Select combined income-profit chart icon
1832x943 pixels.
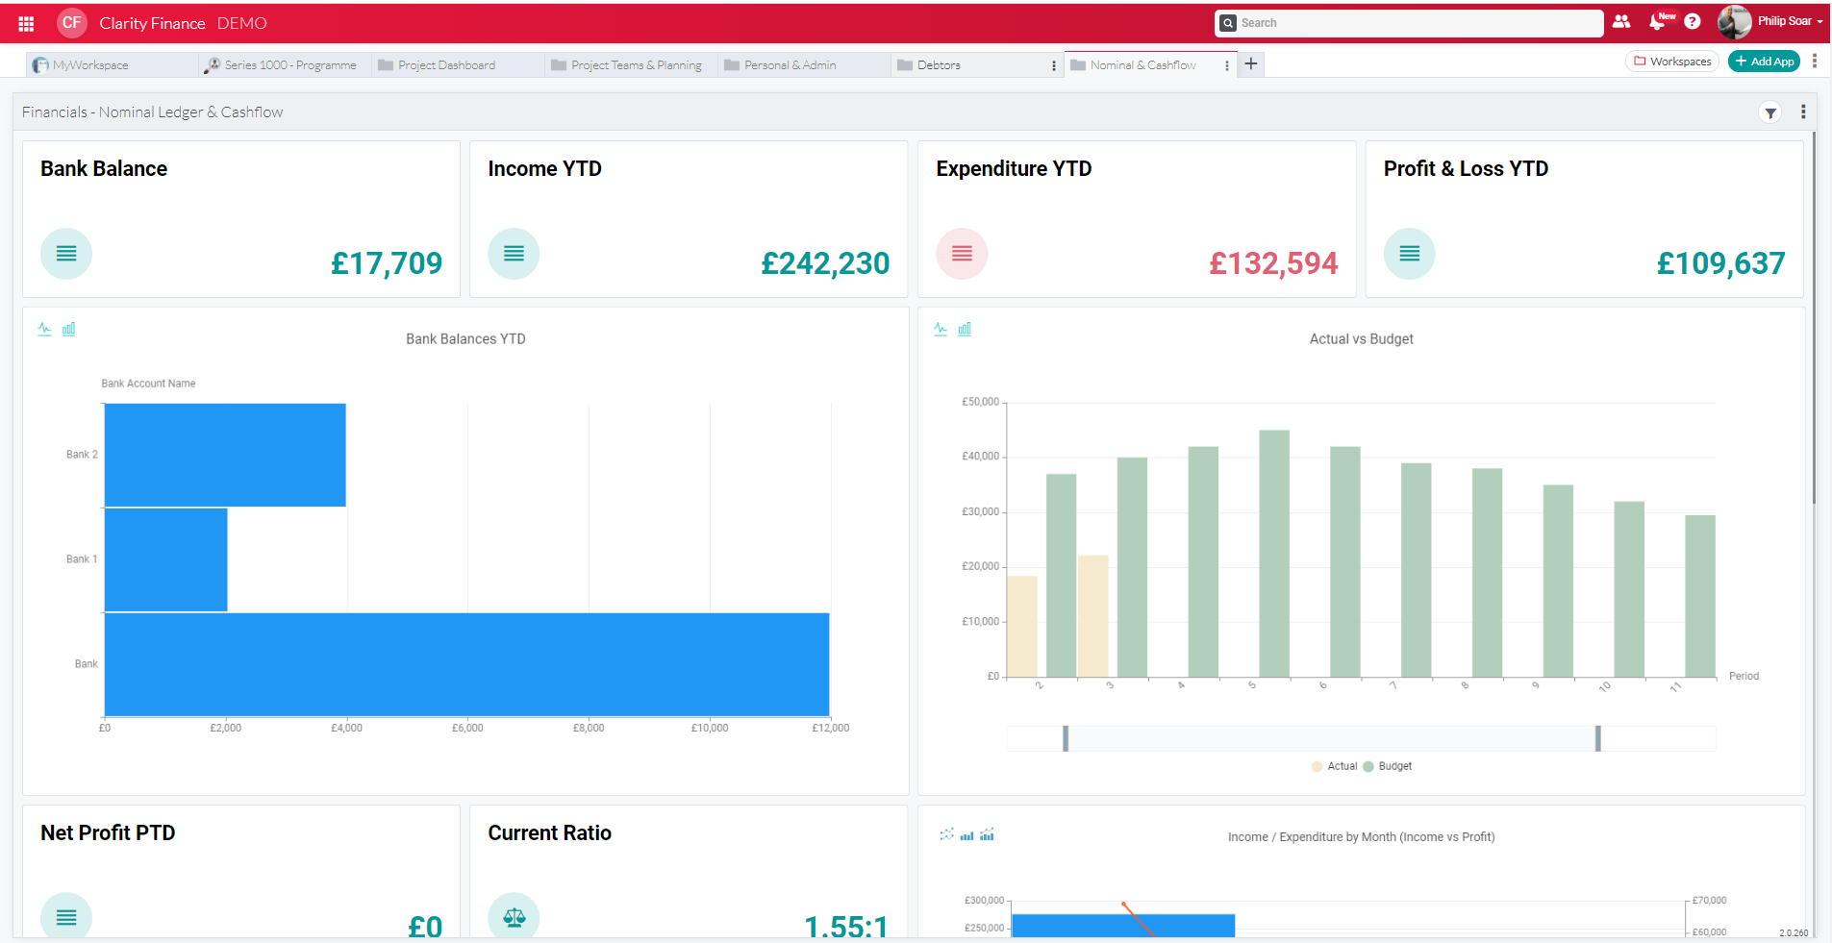tap(987, 834)
